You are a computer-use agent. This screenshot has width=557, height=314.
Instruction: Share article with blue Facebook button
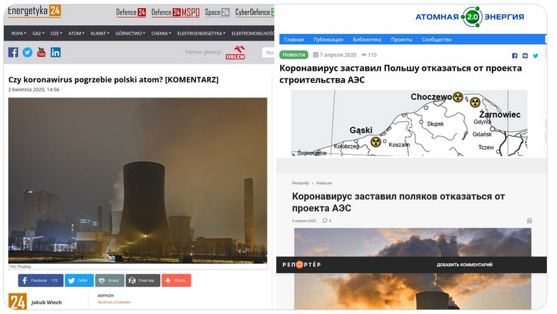pyautogui.click(x=40, y=280)
